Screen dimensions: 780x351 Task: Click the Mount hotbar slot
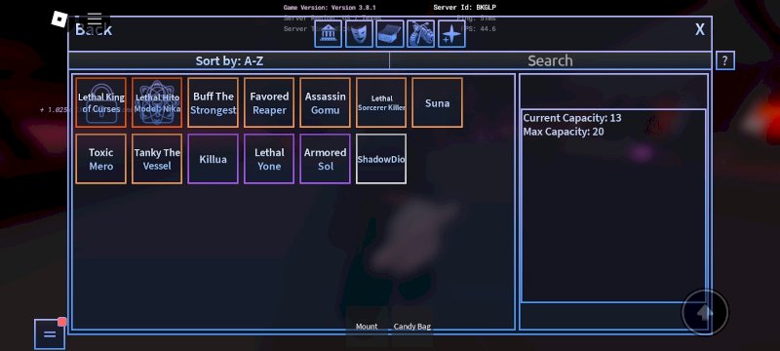(367, 327)
